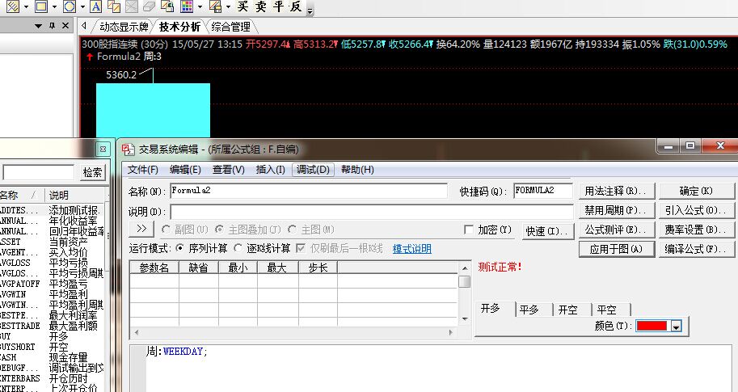Open dropdown arrow beside the circle tool

pos(83,7)
